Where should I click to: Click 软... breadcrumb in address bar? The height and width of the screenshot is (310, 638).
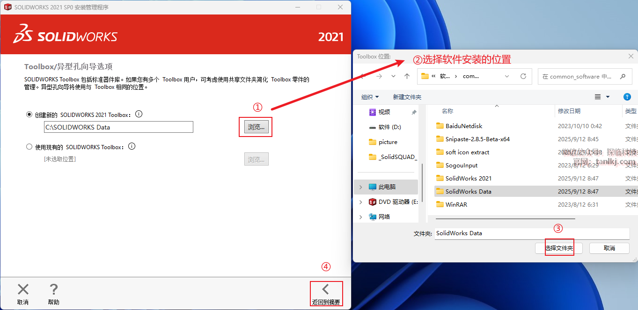445,76
